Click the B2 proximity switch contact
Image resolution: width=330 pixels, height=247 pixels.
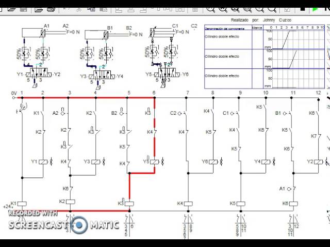coord(124,113)
